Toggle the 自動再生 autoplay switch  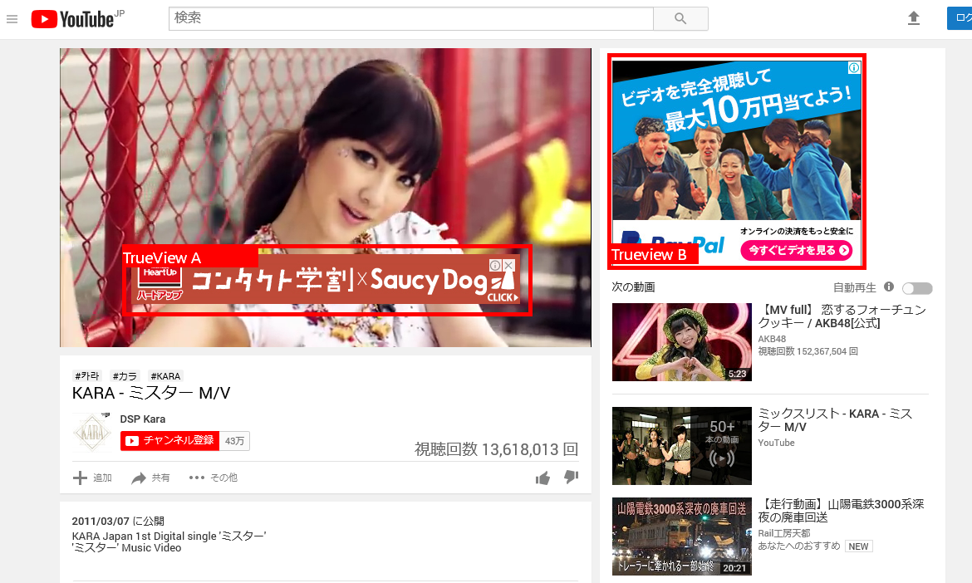point(917,288)
